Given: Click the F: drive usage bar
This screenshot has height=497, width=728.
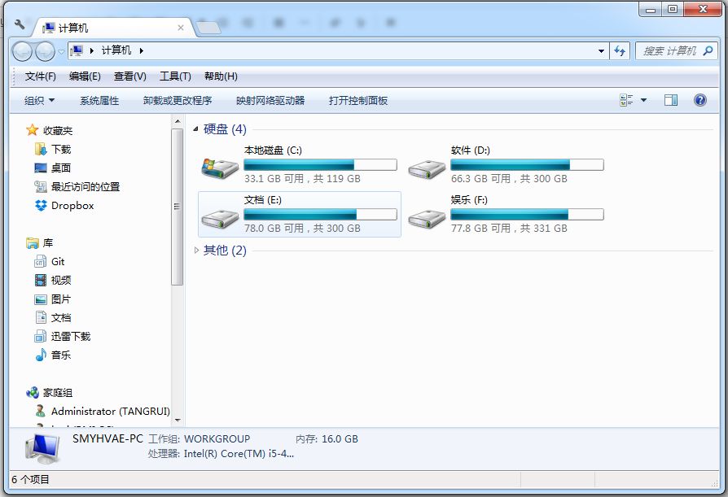Looking at the screenshot, I should click(527, 214).
